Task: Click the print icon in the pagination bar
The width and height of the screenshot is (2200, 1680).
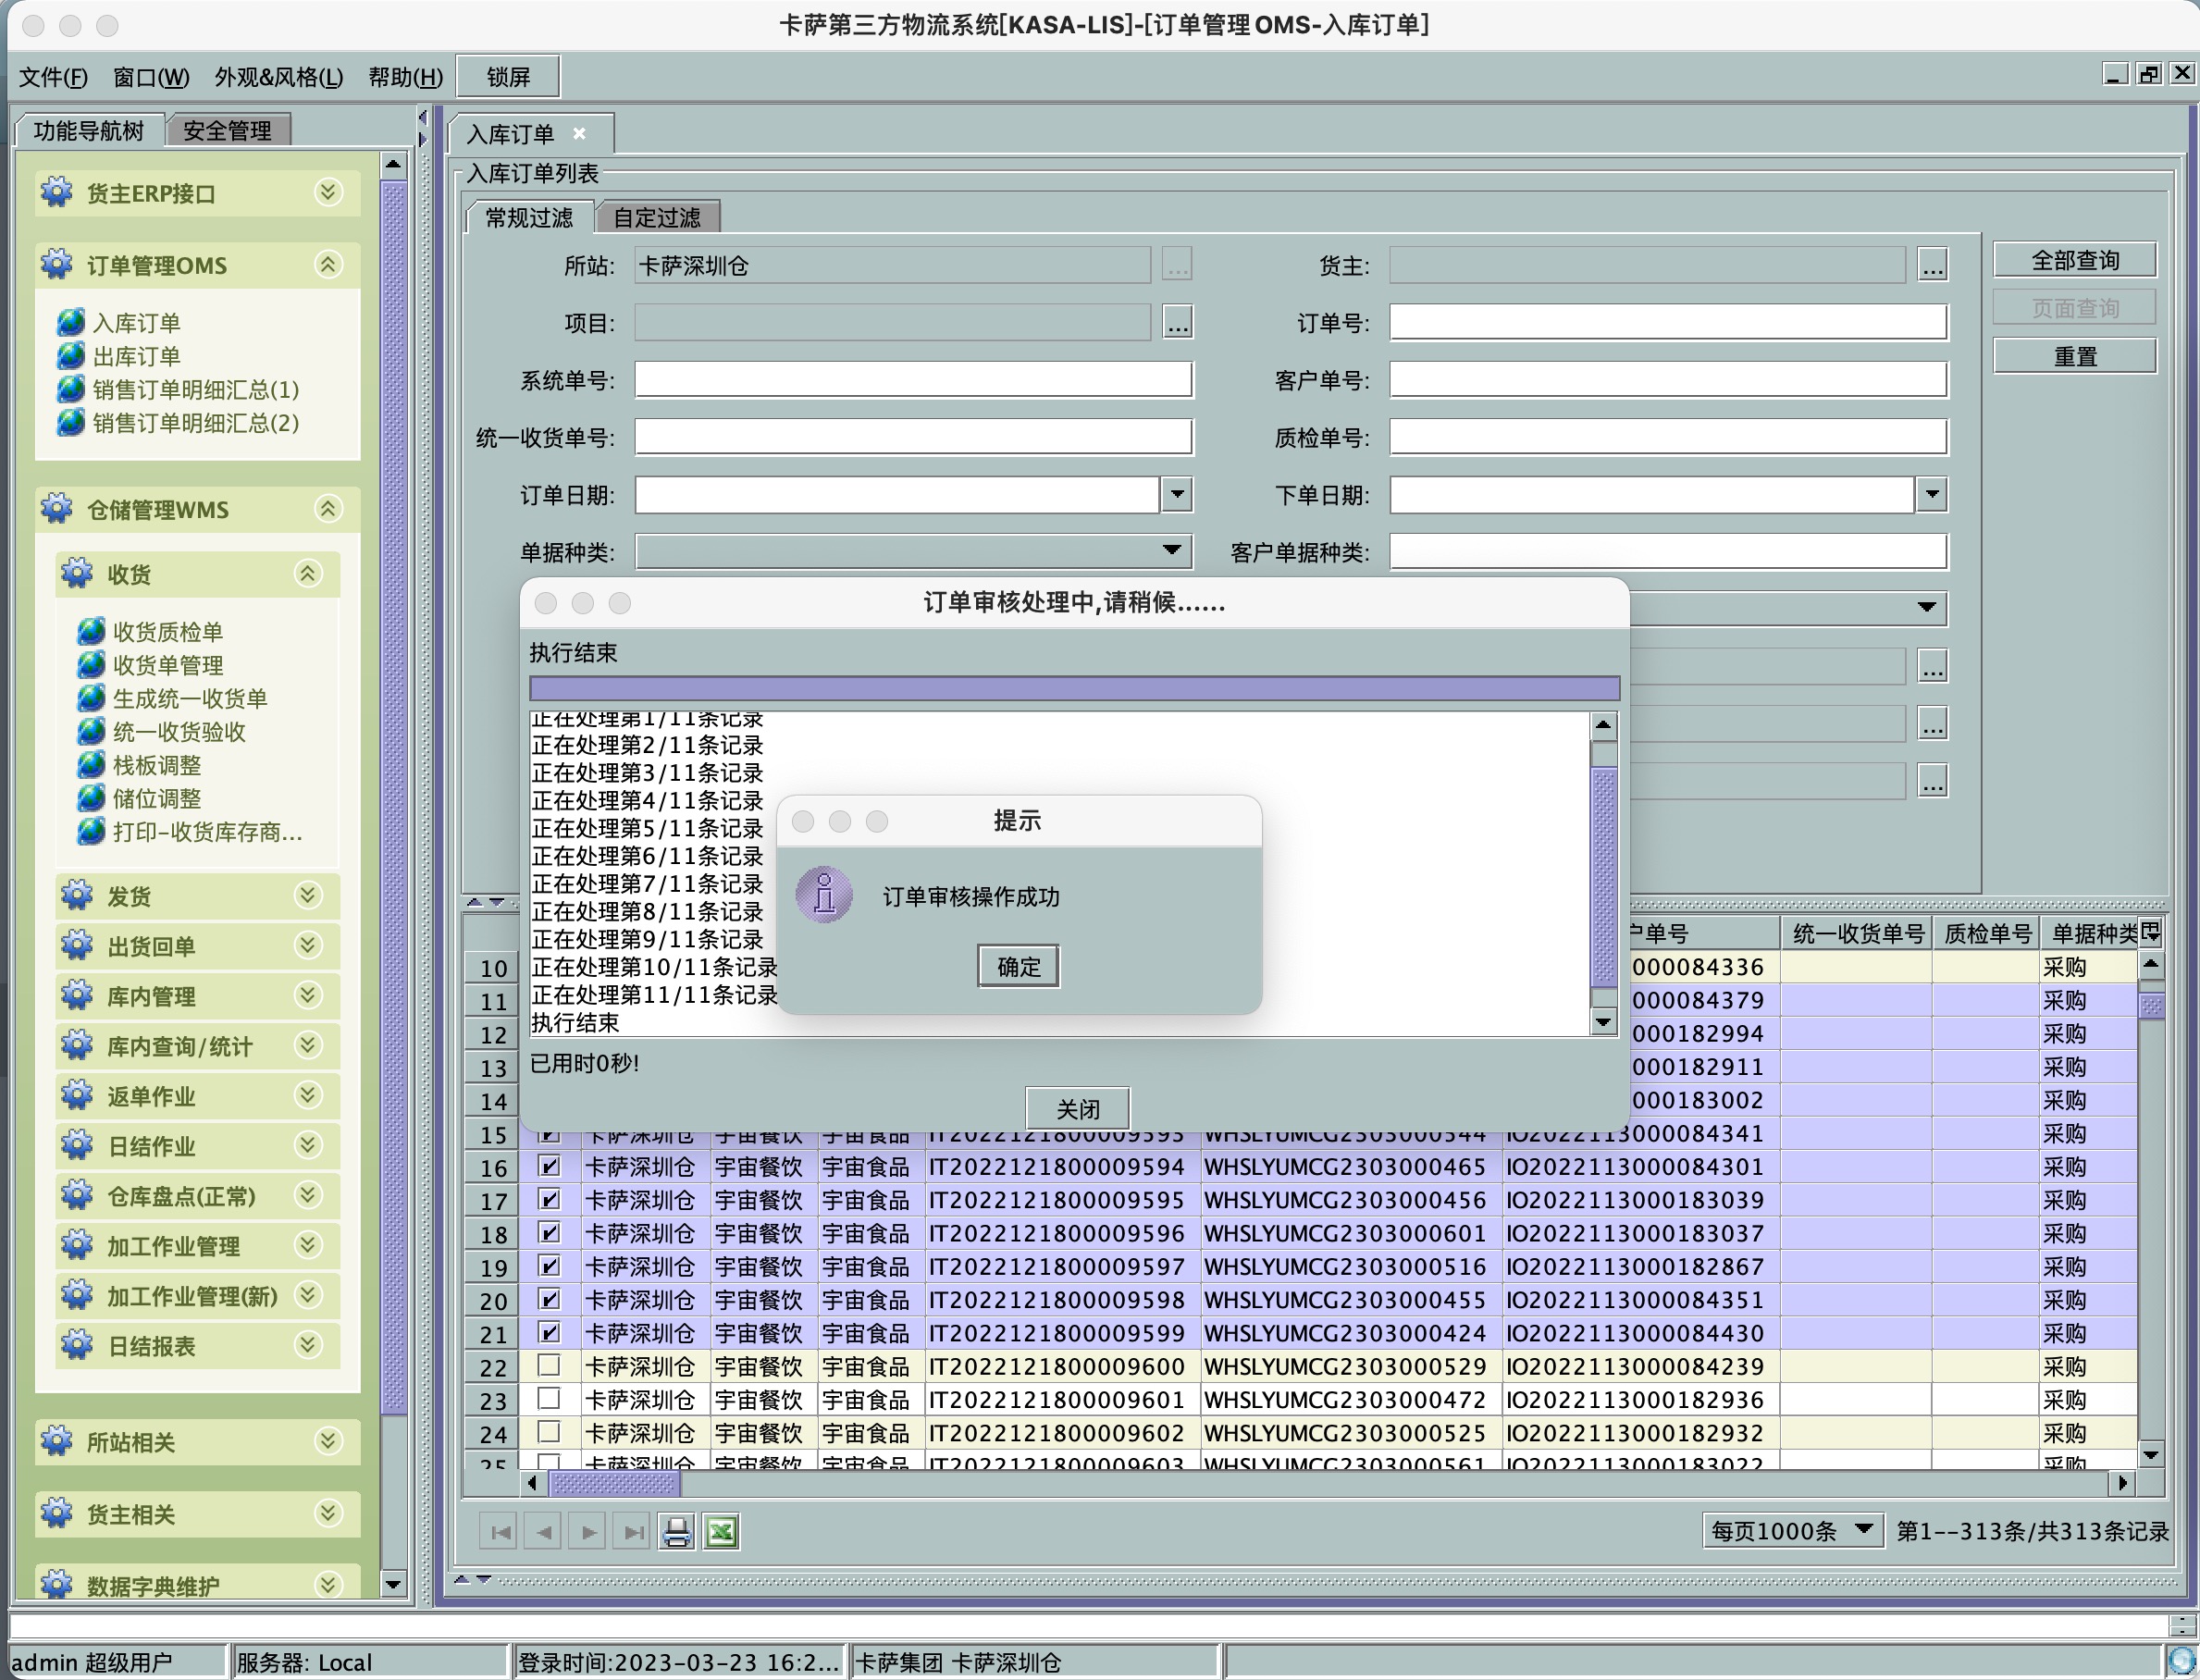Action: [x=677, y=1532]
